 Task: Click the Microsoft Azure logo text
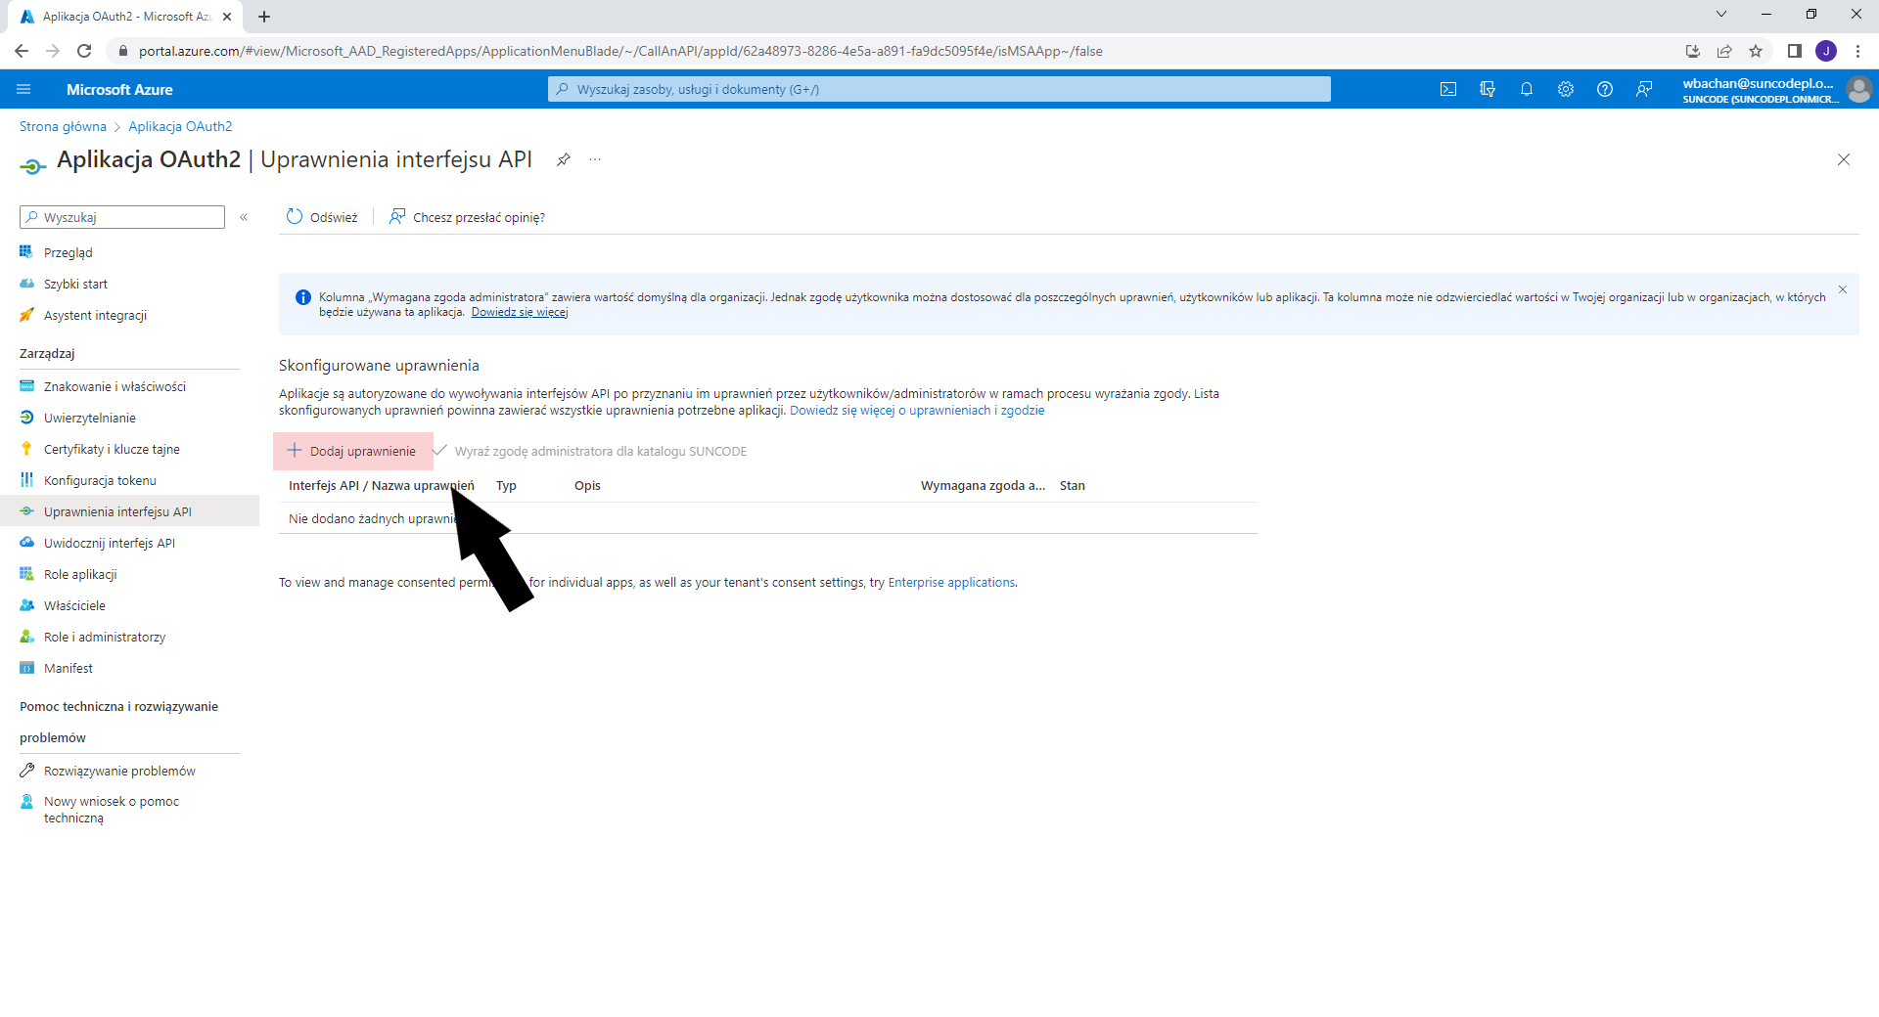click(x=119, y=89)
